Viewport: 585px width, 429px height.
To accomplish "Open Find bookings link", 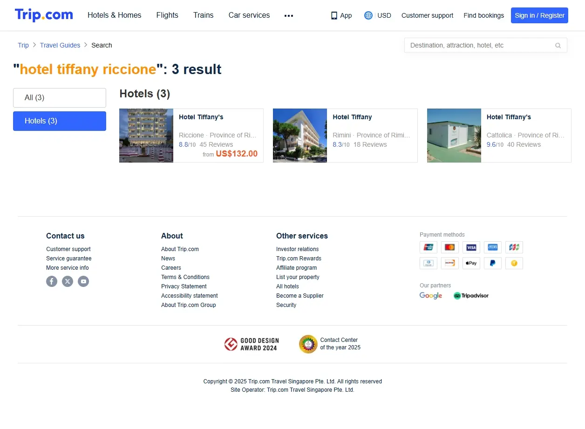I will (x=483, y=15).
